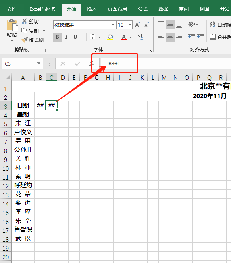Cancel formula entry X button

click(x=63, y=64)
